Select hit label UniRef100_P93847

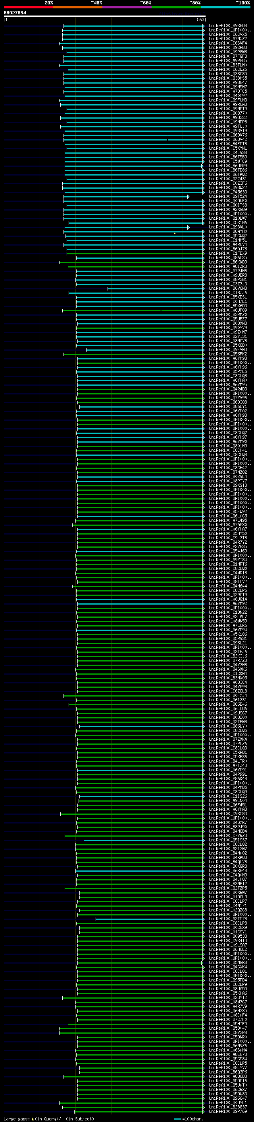click(x=227, y=82)
